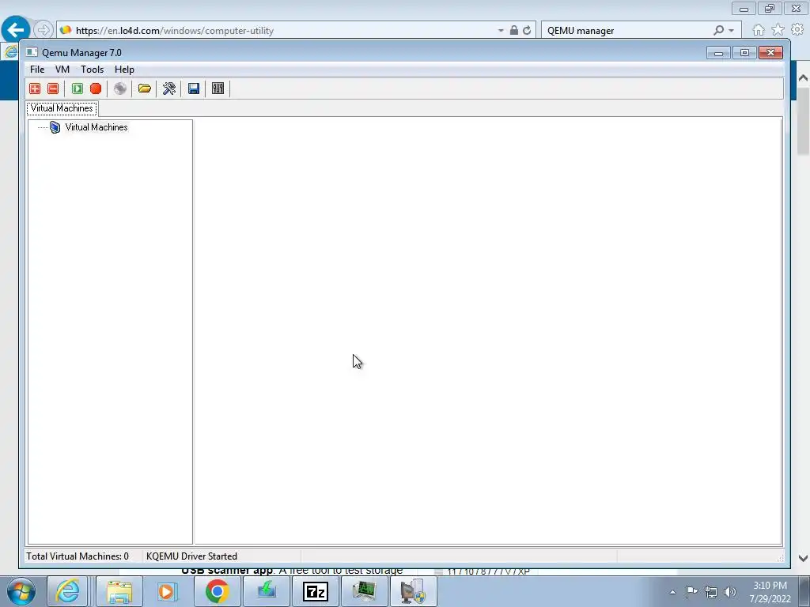Start VM with green play icon
810x607 pixels.
[78, 89]
